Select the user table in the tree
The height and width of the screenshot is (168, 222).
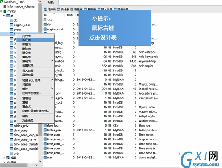14,153
